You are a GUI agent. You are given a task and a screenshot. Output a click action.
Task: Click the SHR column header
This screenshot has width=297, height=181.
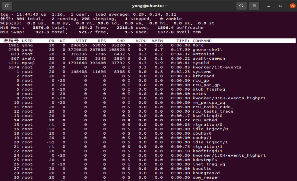(x=121, y=41)
